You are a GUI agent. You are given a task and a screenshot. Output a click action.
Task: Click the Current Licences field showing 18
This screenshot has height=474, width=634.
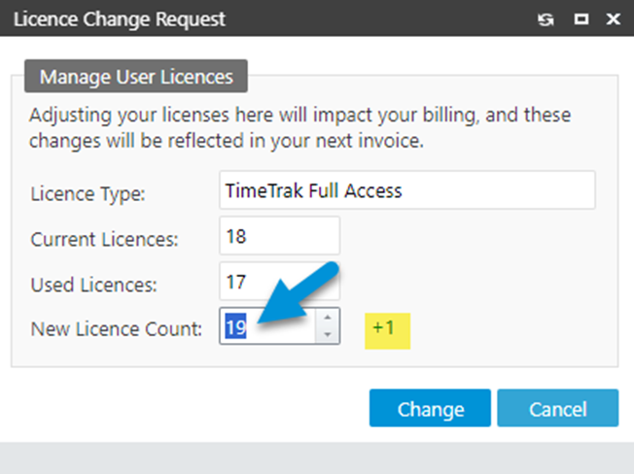(x=280, y=236)
